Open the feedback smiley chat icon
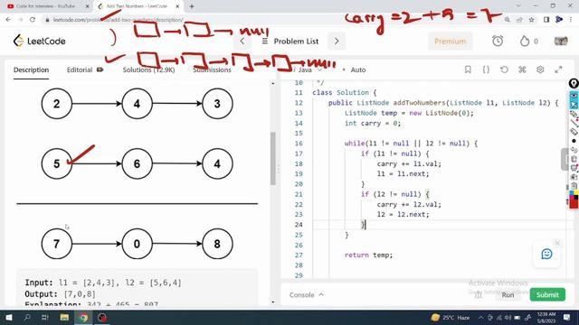 point(546,254)
